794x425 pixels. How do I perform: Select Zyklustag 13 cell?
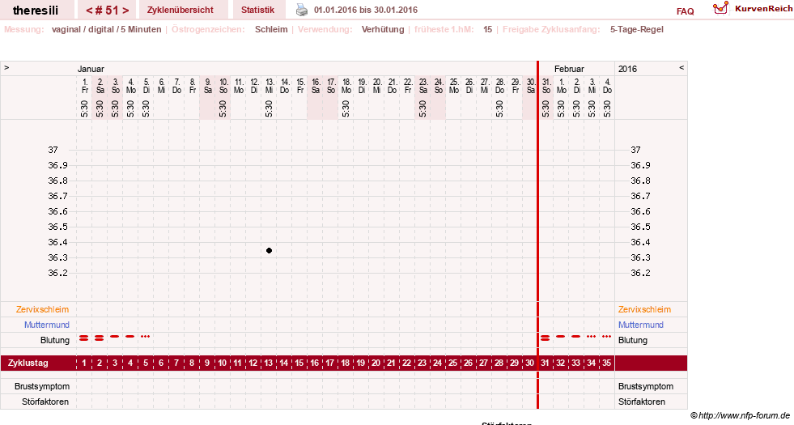click(x=269, y=363)
